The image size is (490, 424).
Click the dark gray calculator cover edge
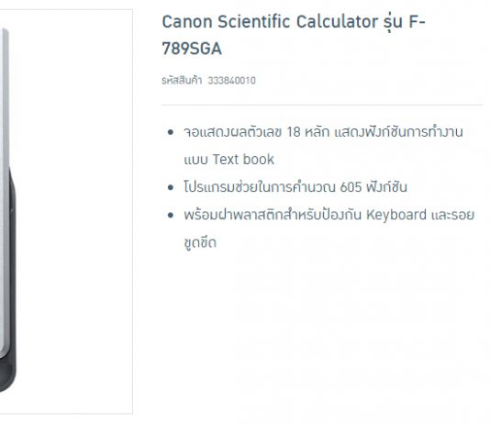pos(12,281)
